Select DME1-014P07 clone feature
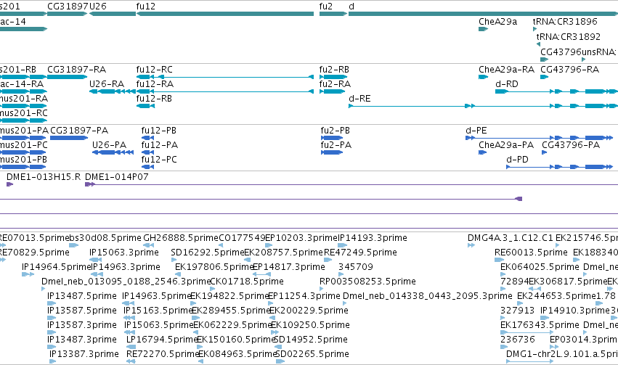This screenshot has height=365, width=618. [351, 184]
